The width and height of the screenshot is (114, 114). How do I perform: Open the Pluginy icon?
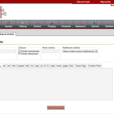click(52, 23)
